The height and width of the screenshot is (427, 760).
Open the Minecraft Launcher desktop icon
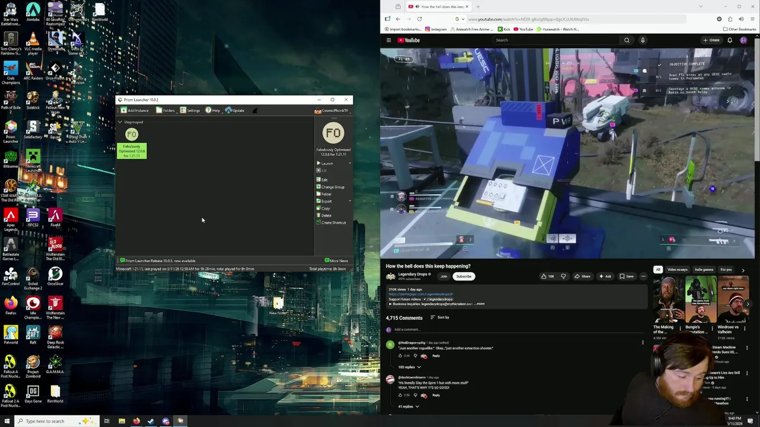click(33, 161)
